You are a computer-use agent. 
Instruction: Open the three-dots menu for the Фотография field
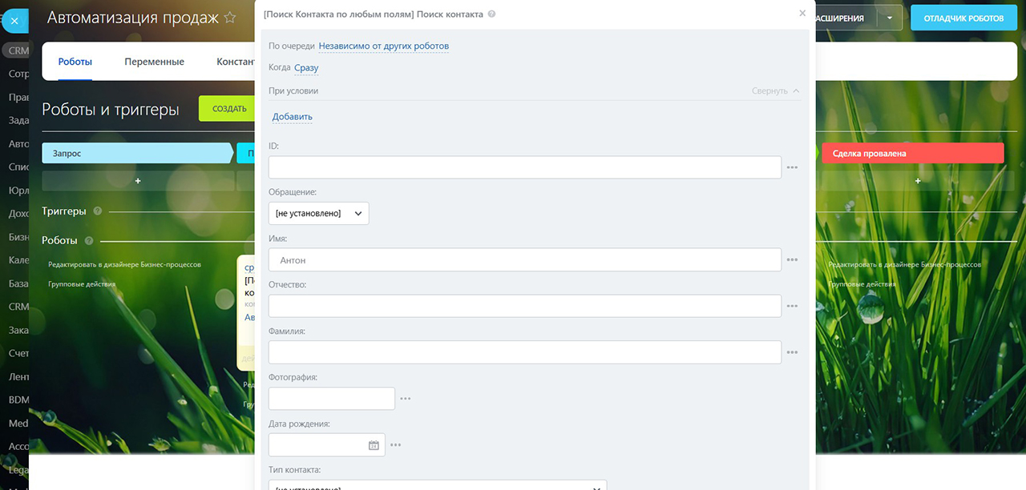point(406,399)
